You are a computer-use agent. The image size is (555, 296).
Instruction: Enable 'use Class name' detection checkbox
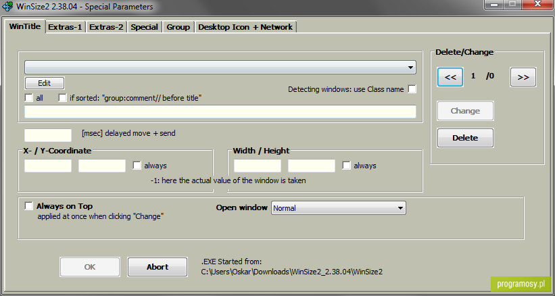412,89
